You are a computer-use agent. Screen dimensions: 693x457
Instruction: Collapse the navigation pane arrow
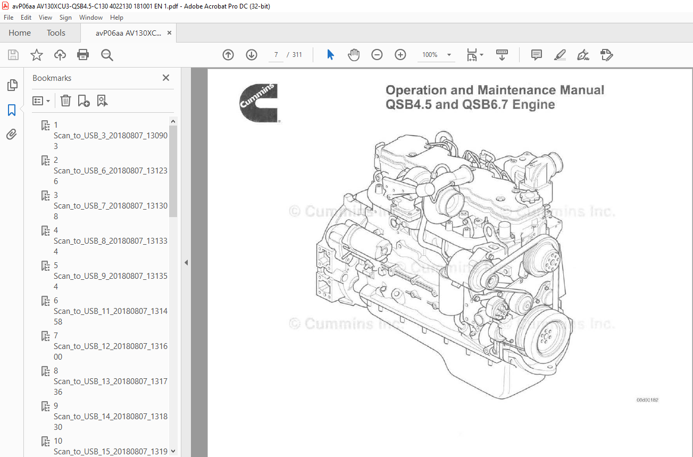click(x=186, y=262)
